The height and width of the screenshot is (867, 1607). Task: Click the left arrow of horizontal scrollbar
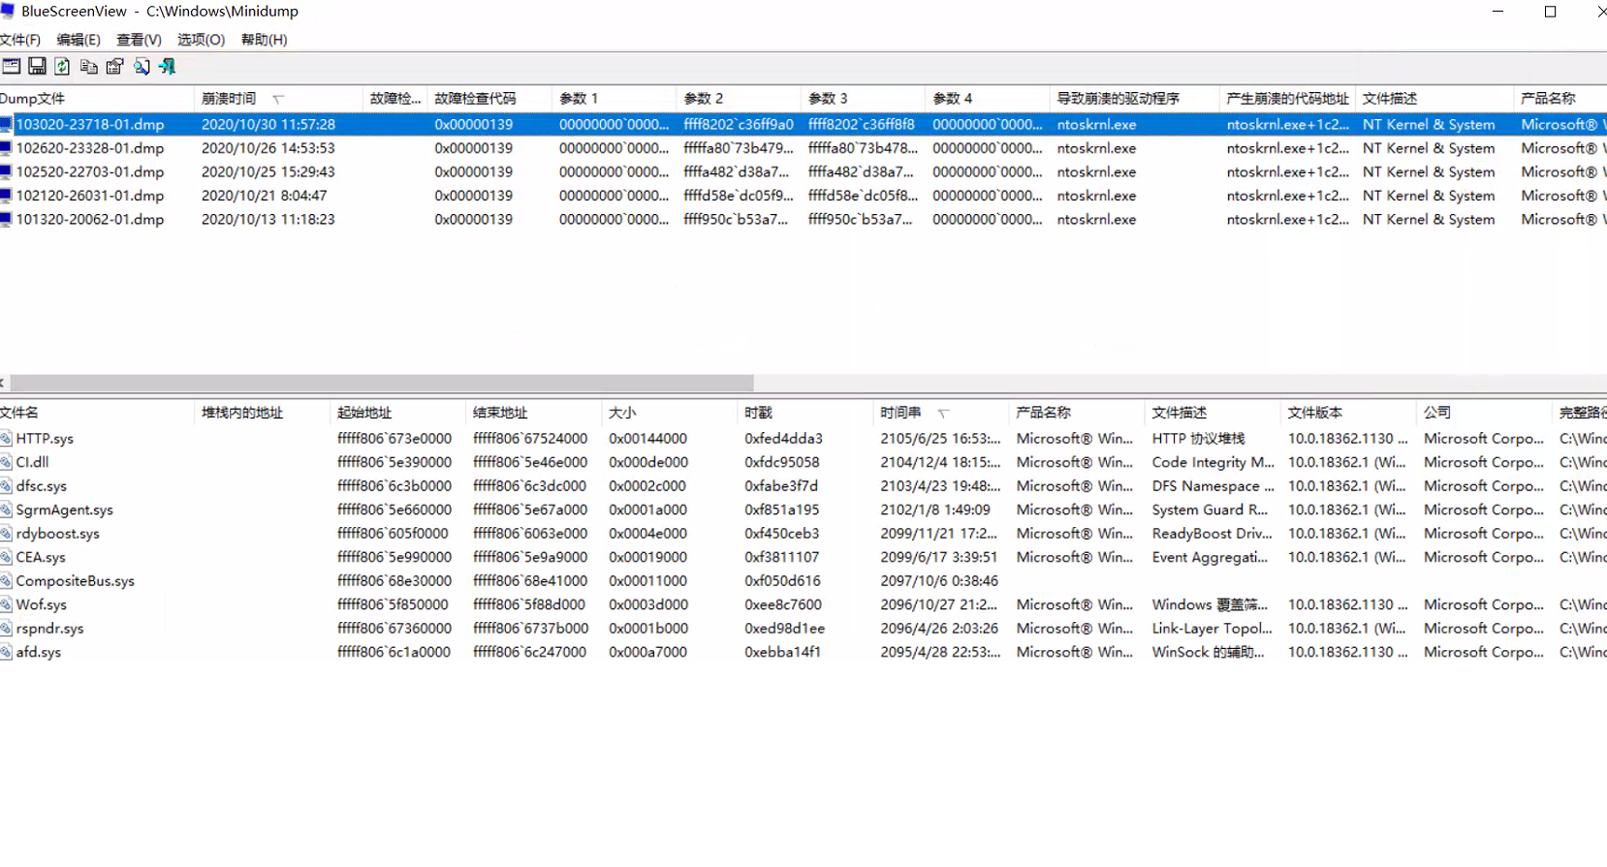pos(4,383)
